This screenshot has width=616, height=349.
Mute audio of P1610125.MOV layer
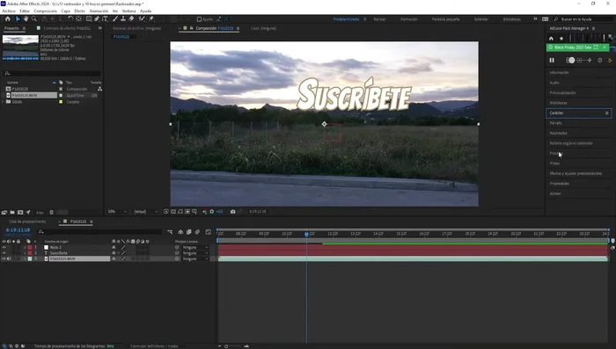[9, 258]
